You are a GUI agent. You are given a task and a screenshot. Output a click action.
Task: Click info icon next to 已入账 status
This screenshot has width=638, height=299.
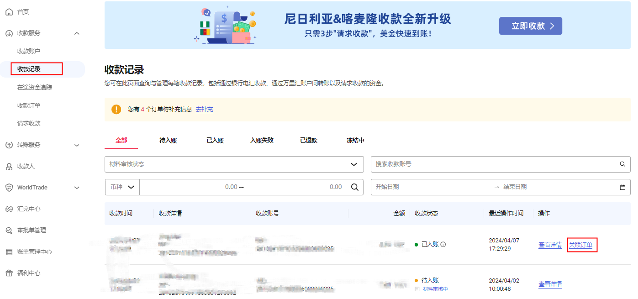tap(443, 245)
